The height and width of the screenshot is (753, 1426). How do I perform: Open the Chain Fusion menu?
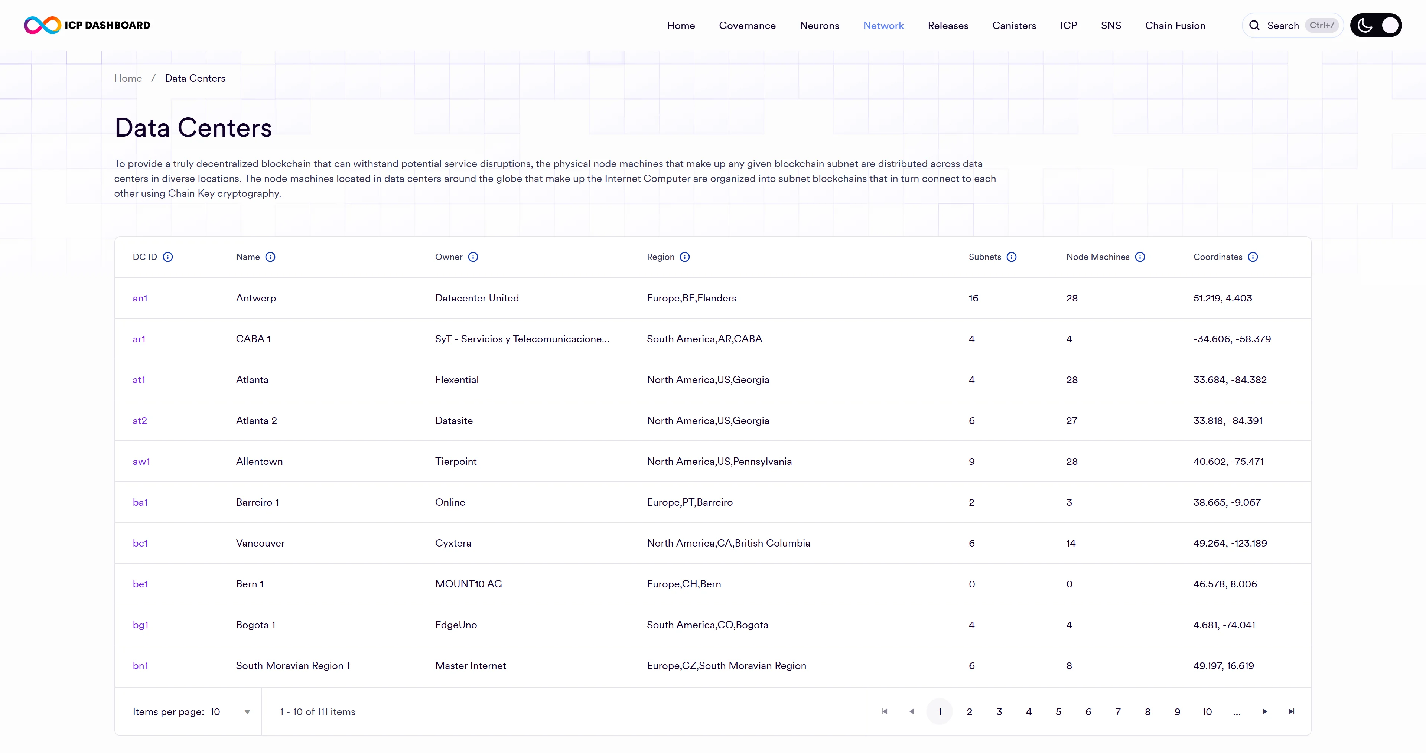(1175, 26)
